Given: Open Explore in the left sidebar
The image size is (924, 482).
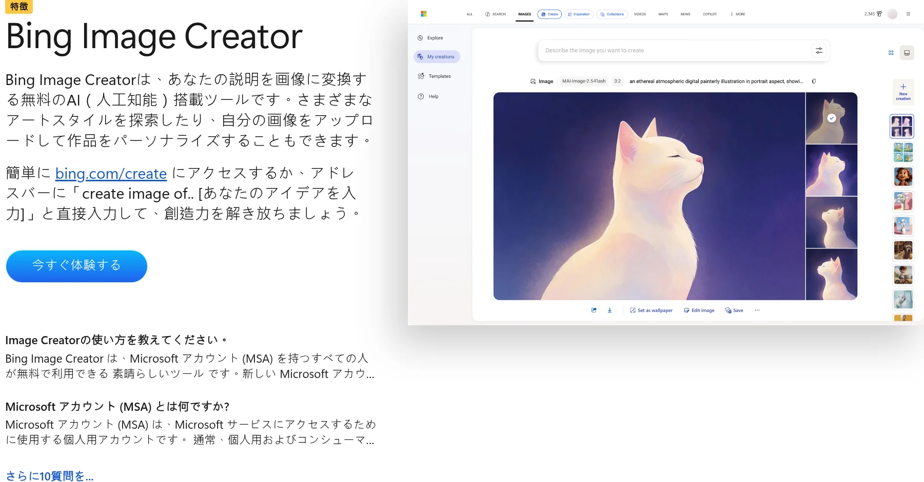Looking at the screenshot, I should point(430,38).
